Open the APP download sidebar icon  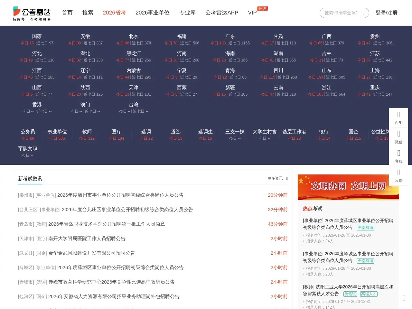click(398, 118)
